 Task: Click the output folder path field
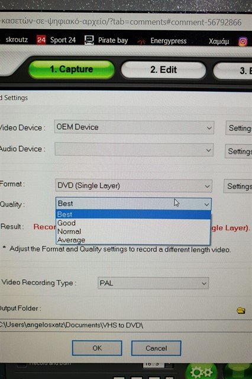coord(125,325)
